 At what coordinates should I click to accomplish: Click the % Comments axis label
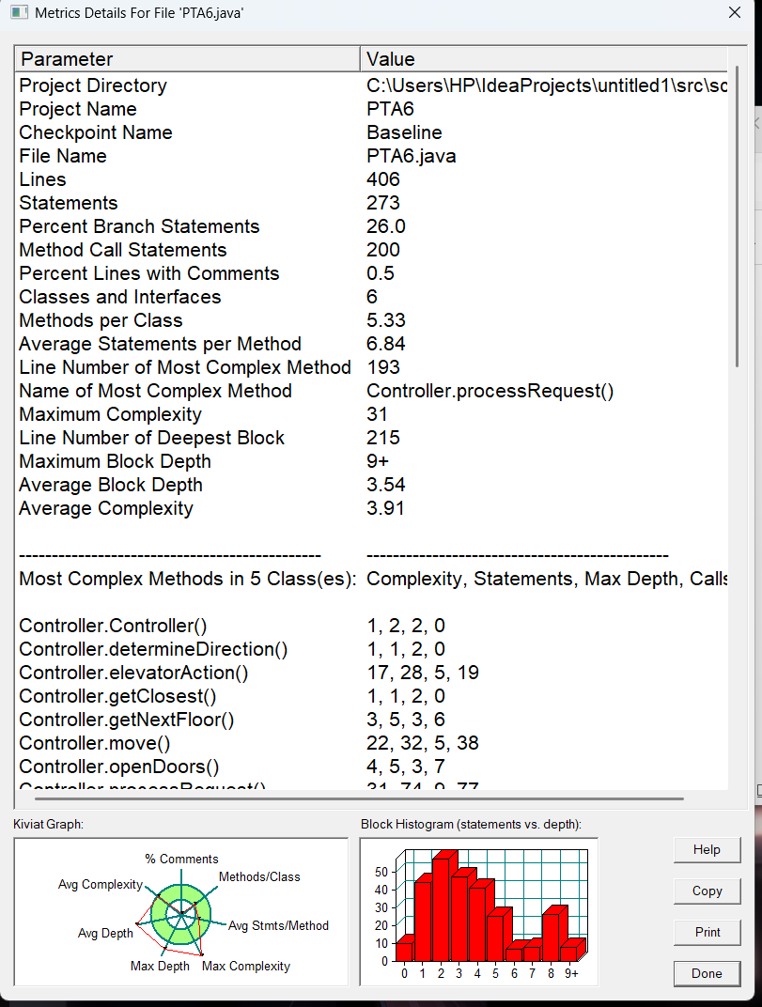(182, 859)
